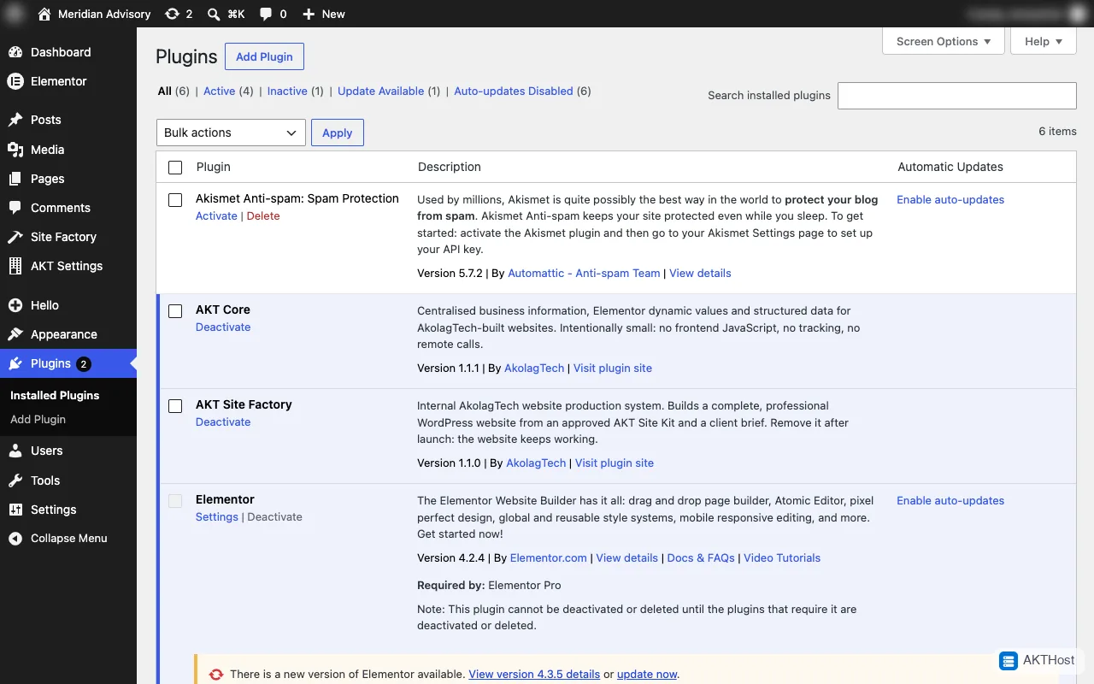Check the AKT Core plugin checkbox
Image resolution: width=1094 pixels, height=684 pixels.
point(175,311)
